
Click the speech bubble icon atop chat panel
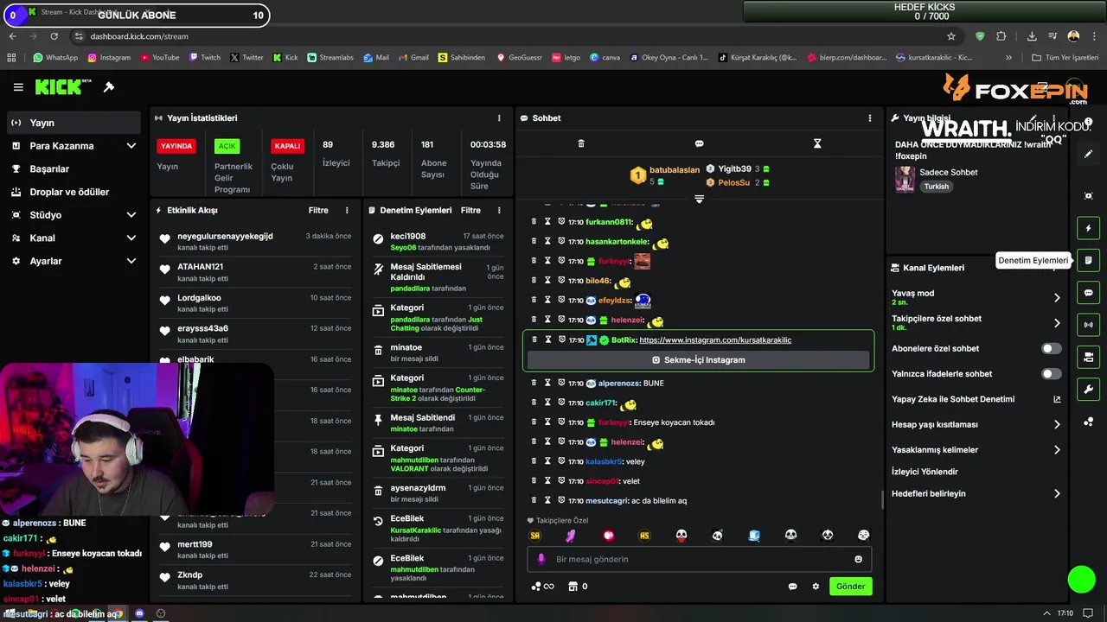(x=699, y=143)
